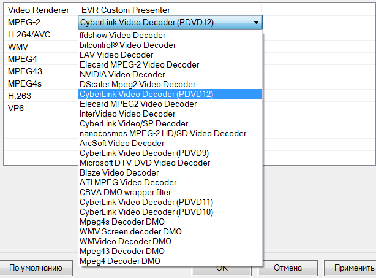Choose LAV Video Decoder option
The image size is (376, 278).
pos(116,55)
